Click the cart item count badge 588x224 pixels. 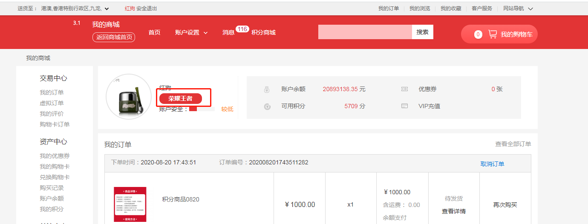(x=478, y=34)
